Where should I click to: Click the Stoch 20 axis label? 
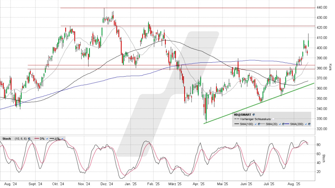(318, 172)
